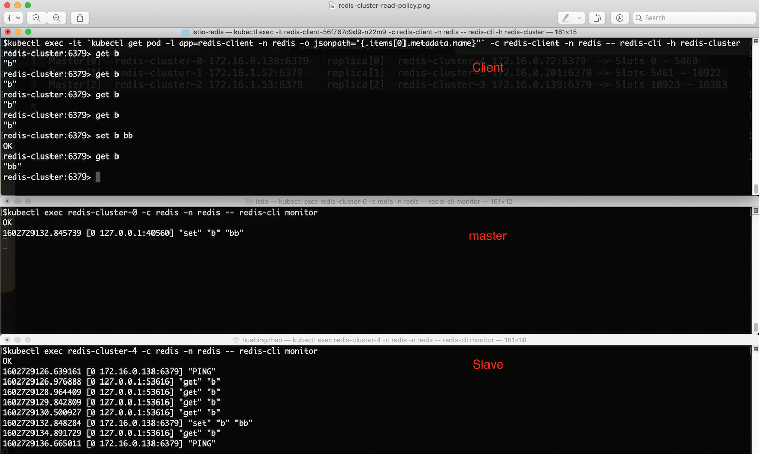
Task: Rotate the image with the rotate button
Action: coord(597,18)
